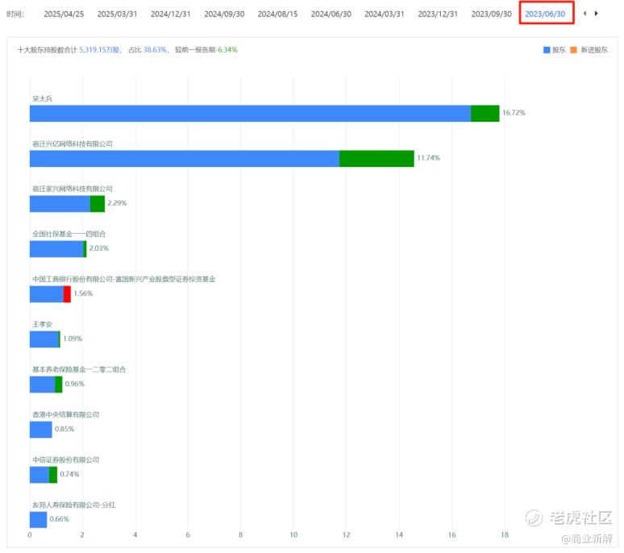Image resolution: width=624 pixels, height=553 pixels.
Task: Click the bar for 宿迁家兴网络科技有限公司
Action: click(x=67, y=204)
